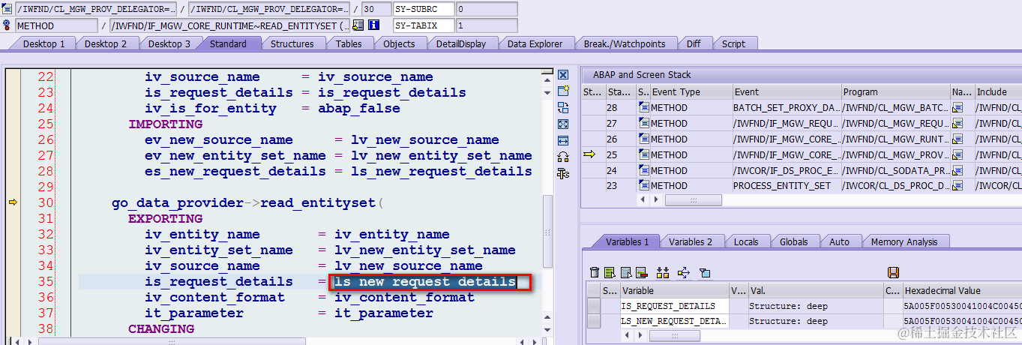
Task: Switch to Variables 2 tab
Action: pyautogui.click(x=691, y=241)
